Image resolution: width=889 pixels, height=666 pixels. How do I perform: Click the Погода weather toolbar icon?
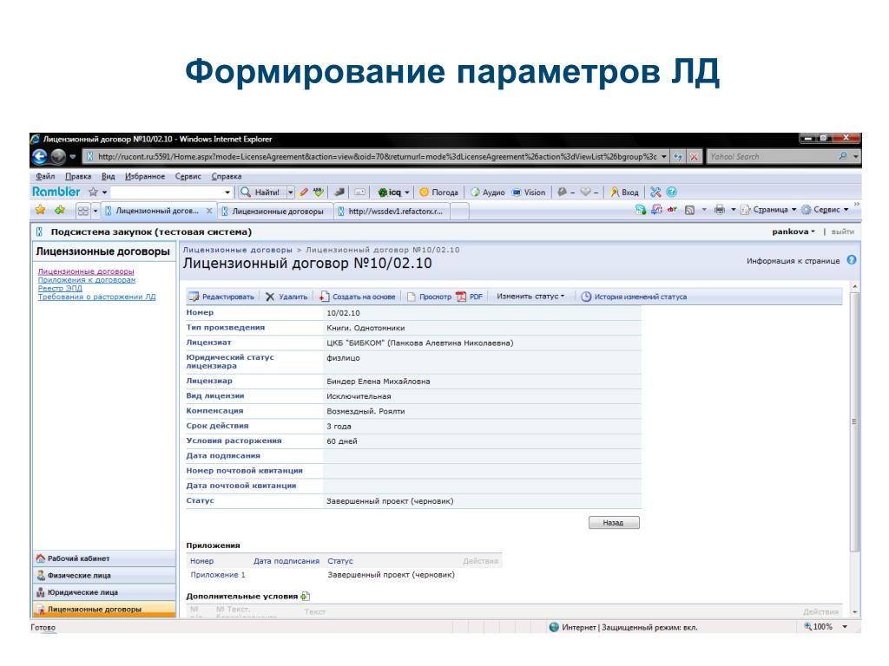424,193
